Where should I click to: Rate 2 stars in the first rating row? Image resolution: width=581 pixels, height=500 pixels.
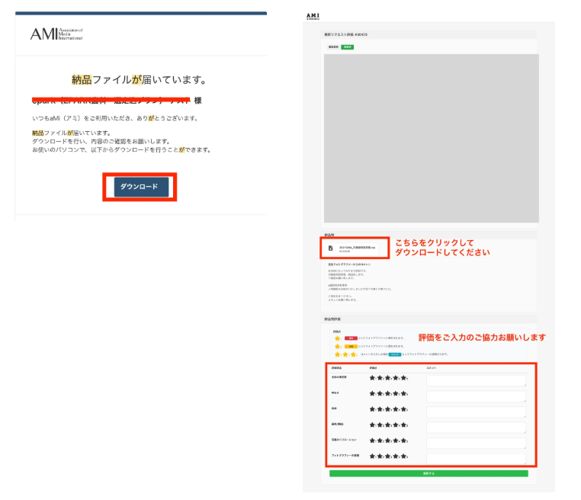point(380,378)
